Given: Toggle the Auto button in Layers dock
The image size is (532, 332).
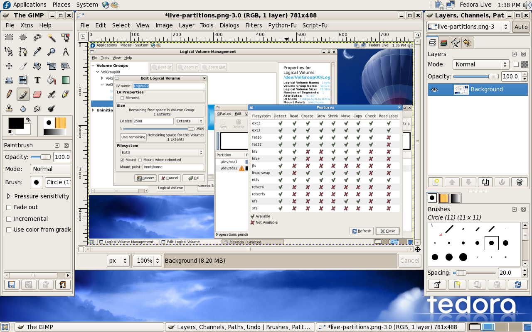Looking at the screenshot, I should [x=521, y=27].
